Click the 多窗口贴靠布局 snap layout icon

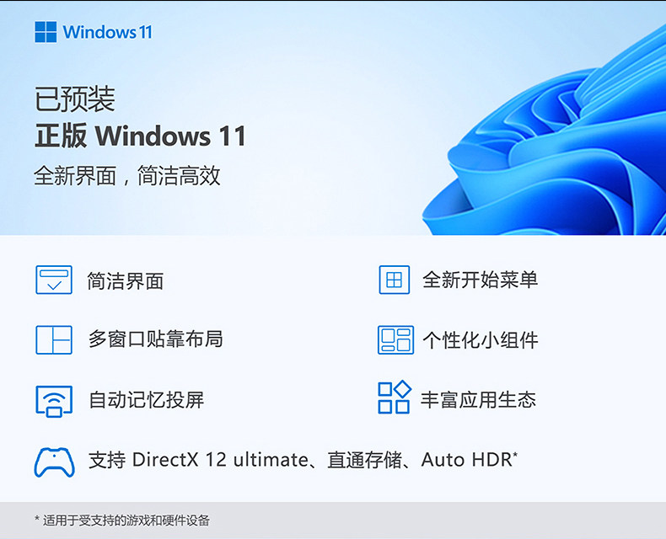54,340
